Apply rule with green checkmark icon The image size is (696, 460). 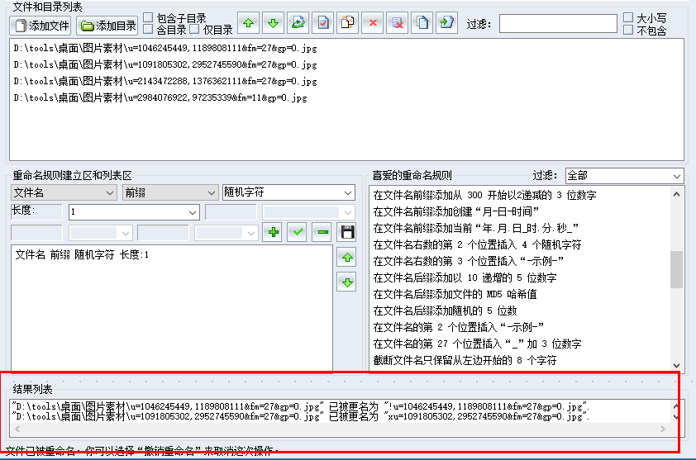[298, 232]
